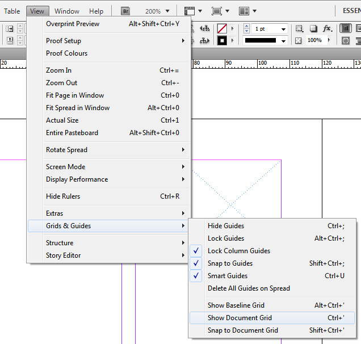Highlight the Grids & Guides menu item

coord(108,226)
